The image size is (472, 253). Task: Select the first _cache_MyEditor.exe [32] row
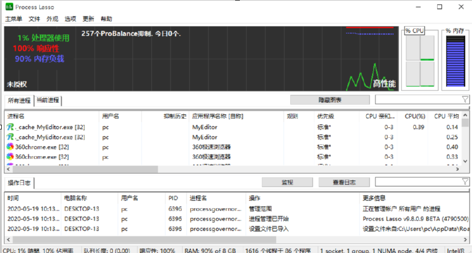233,127
